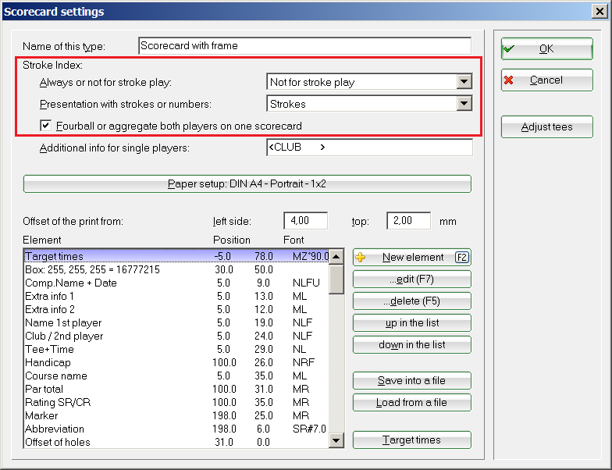Expand the Strokes presentation dropdown
The width and height of the screenshot is (612, 470).
pyautogui.click(x=464, y=104)
